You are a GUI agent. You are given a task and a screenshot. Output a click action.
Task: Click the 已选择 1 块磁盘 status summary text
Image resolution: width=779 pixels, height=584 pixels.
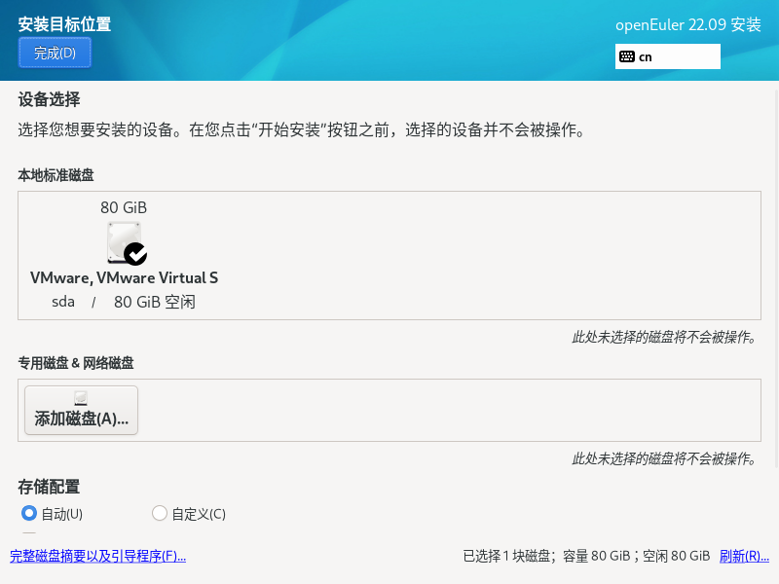coord(586,556)
